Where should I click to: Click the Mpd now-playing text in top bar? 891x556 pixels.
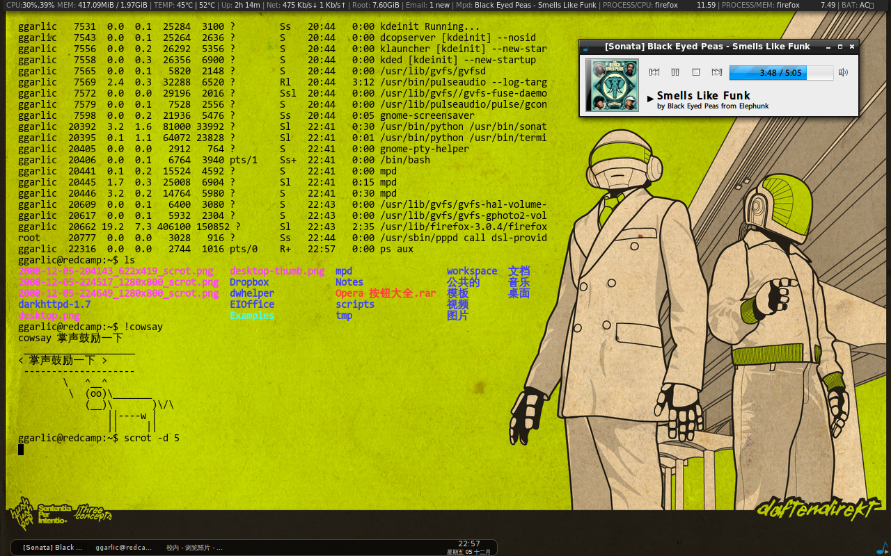click(526, 5)
